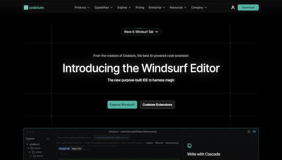Switch to editorGroupWindsurfWelcome.css tab
Image resolution: width=282 pixels, height=160 pixels.
pos(111,138)
